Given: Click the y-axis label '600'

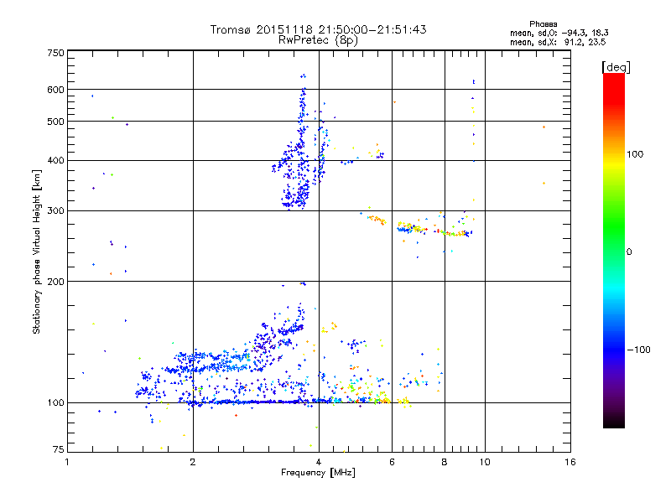Looking at the screenshot, I should [x=55, y=90].
